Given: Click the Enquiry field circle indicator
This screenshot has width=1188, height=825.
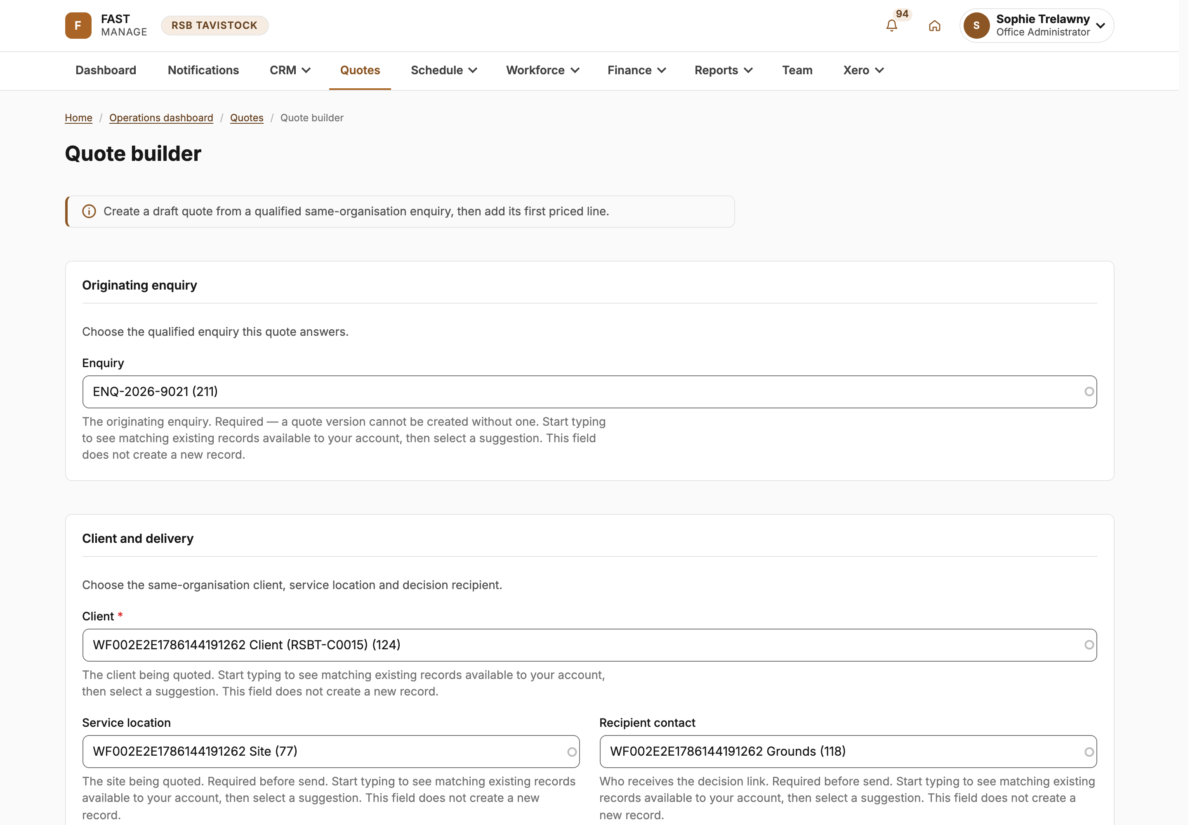Looking at the screenshot, I should coord(1089,392).
